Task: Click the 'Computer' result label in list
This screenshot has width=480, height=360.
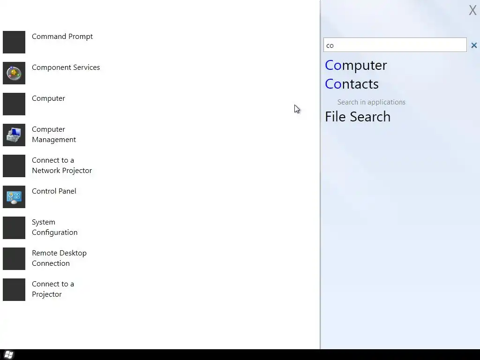Action: coord(48,98)
